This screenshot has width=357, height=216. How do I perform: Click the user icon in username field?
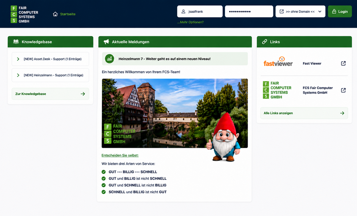(x=184, y=12)
